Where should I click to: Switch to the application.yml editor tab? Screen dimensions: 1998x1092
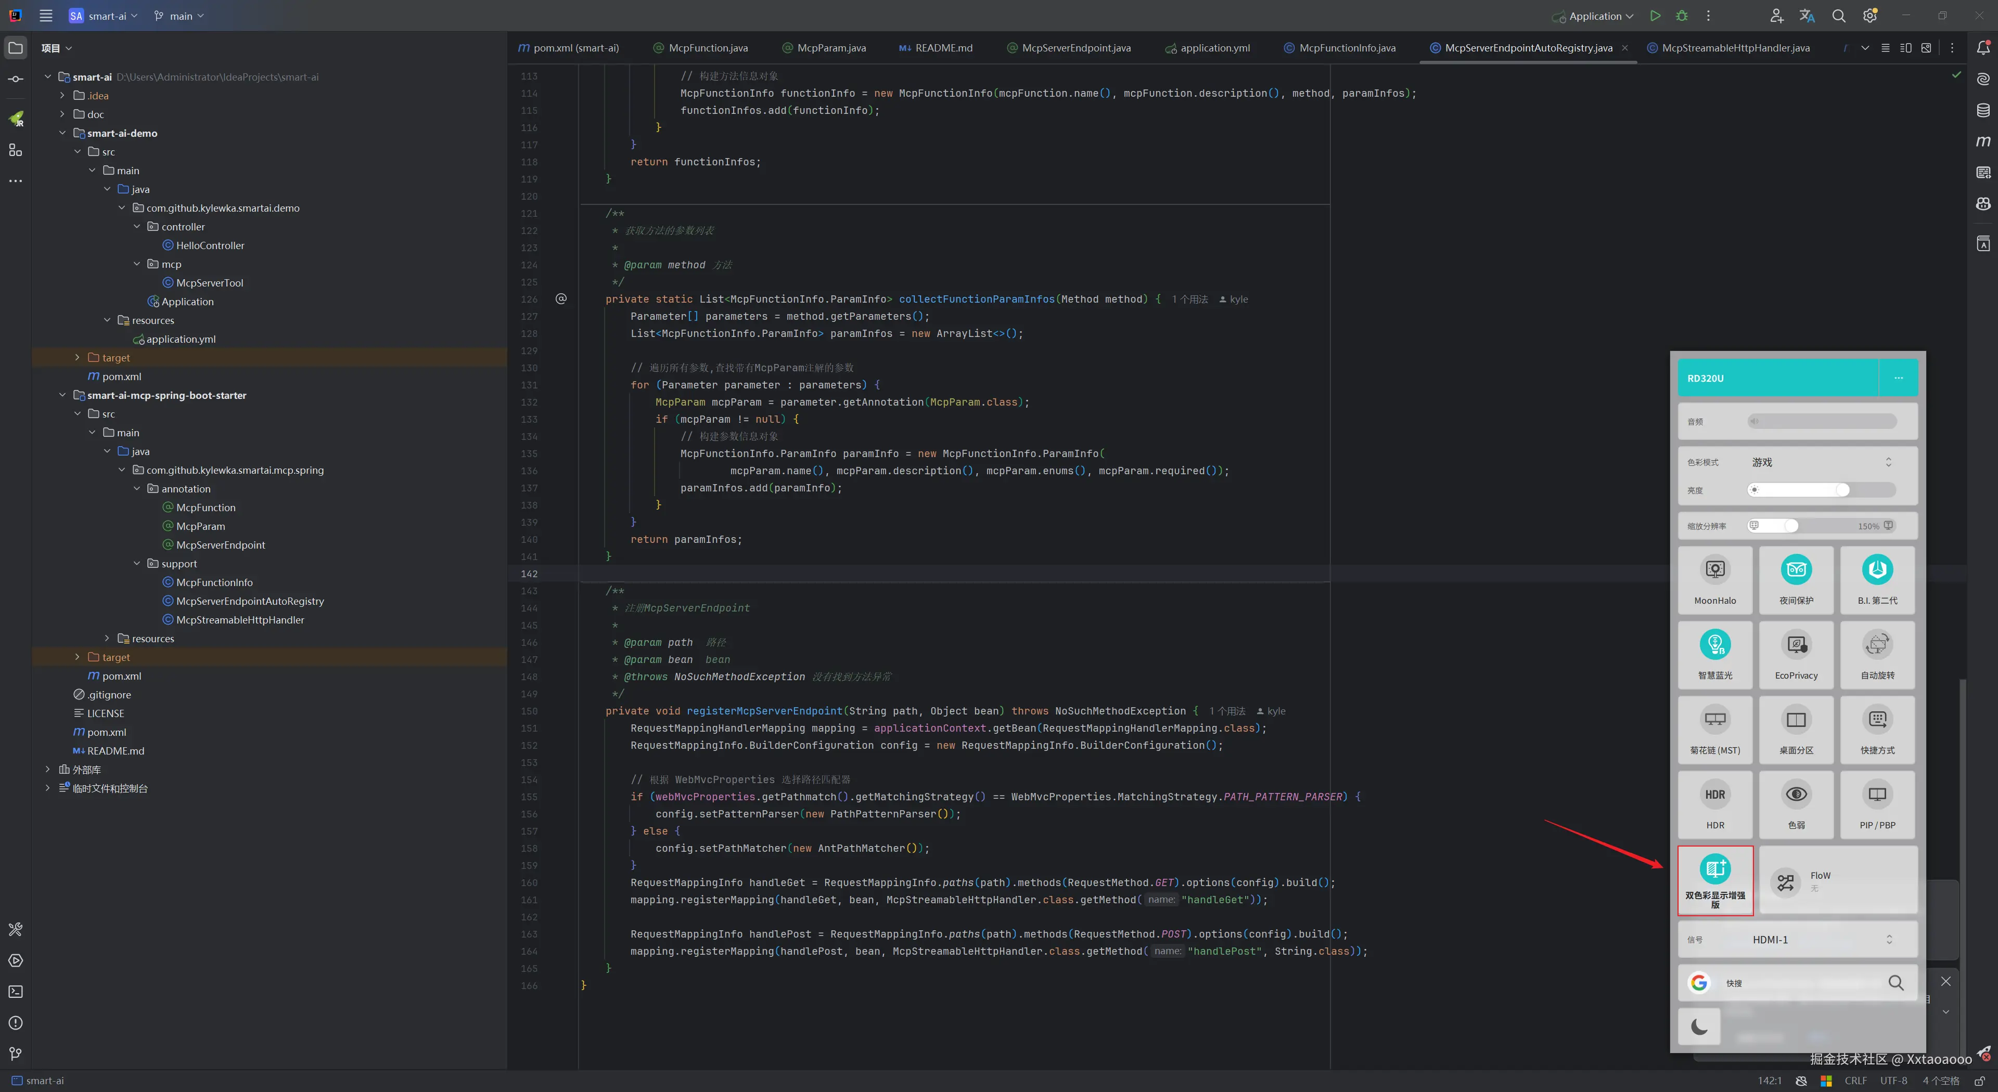(1214, 48)
